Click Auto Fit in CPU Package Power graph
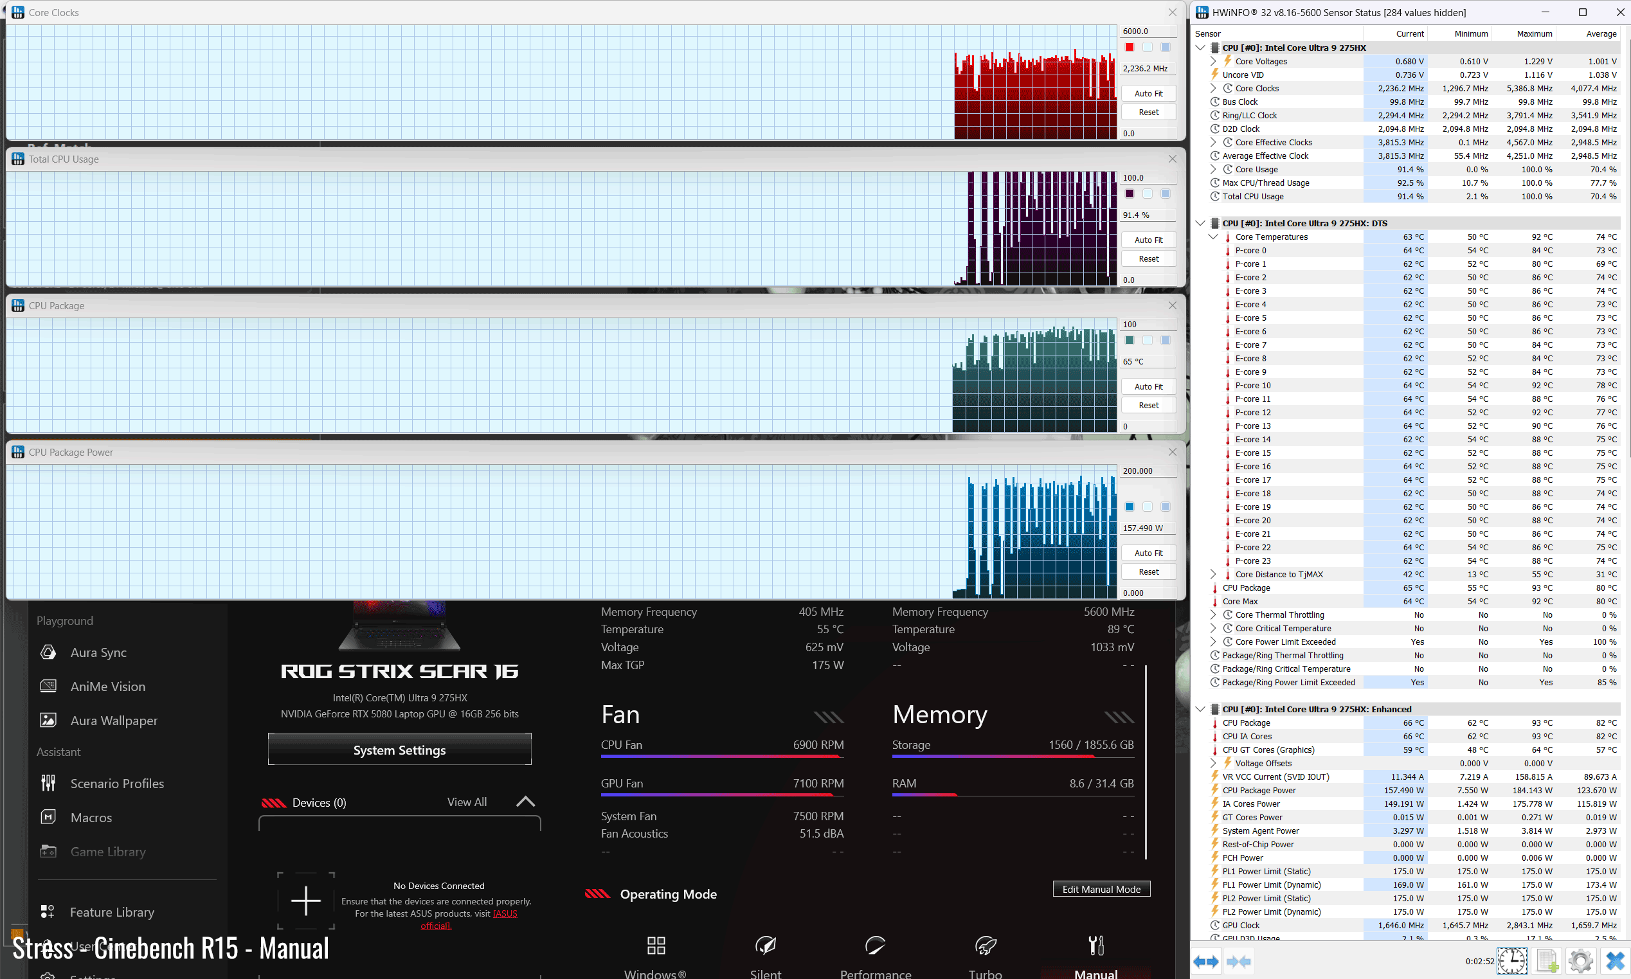 click(1149, 553)
